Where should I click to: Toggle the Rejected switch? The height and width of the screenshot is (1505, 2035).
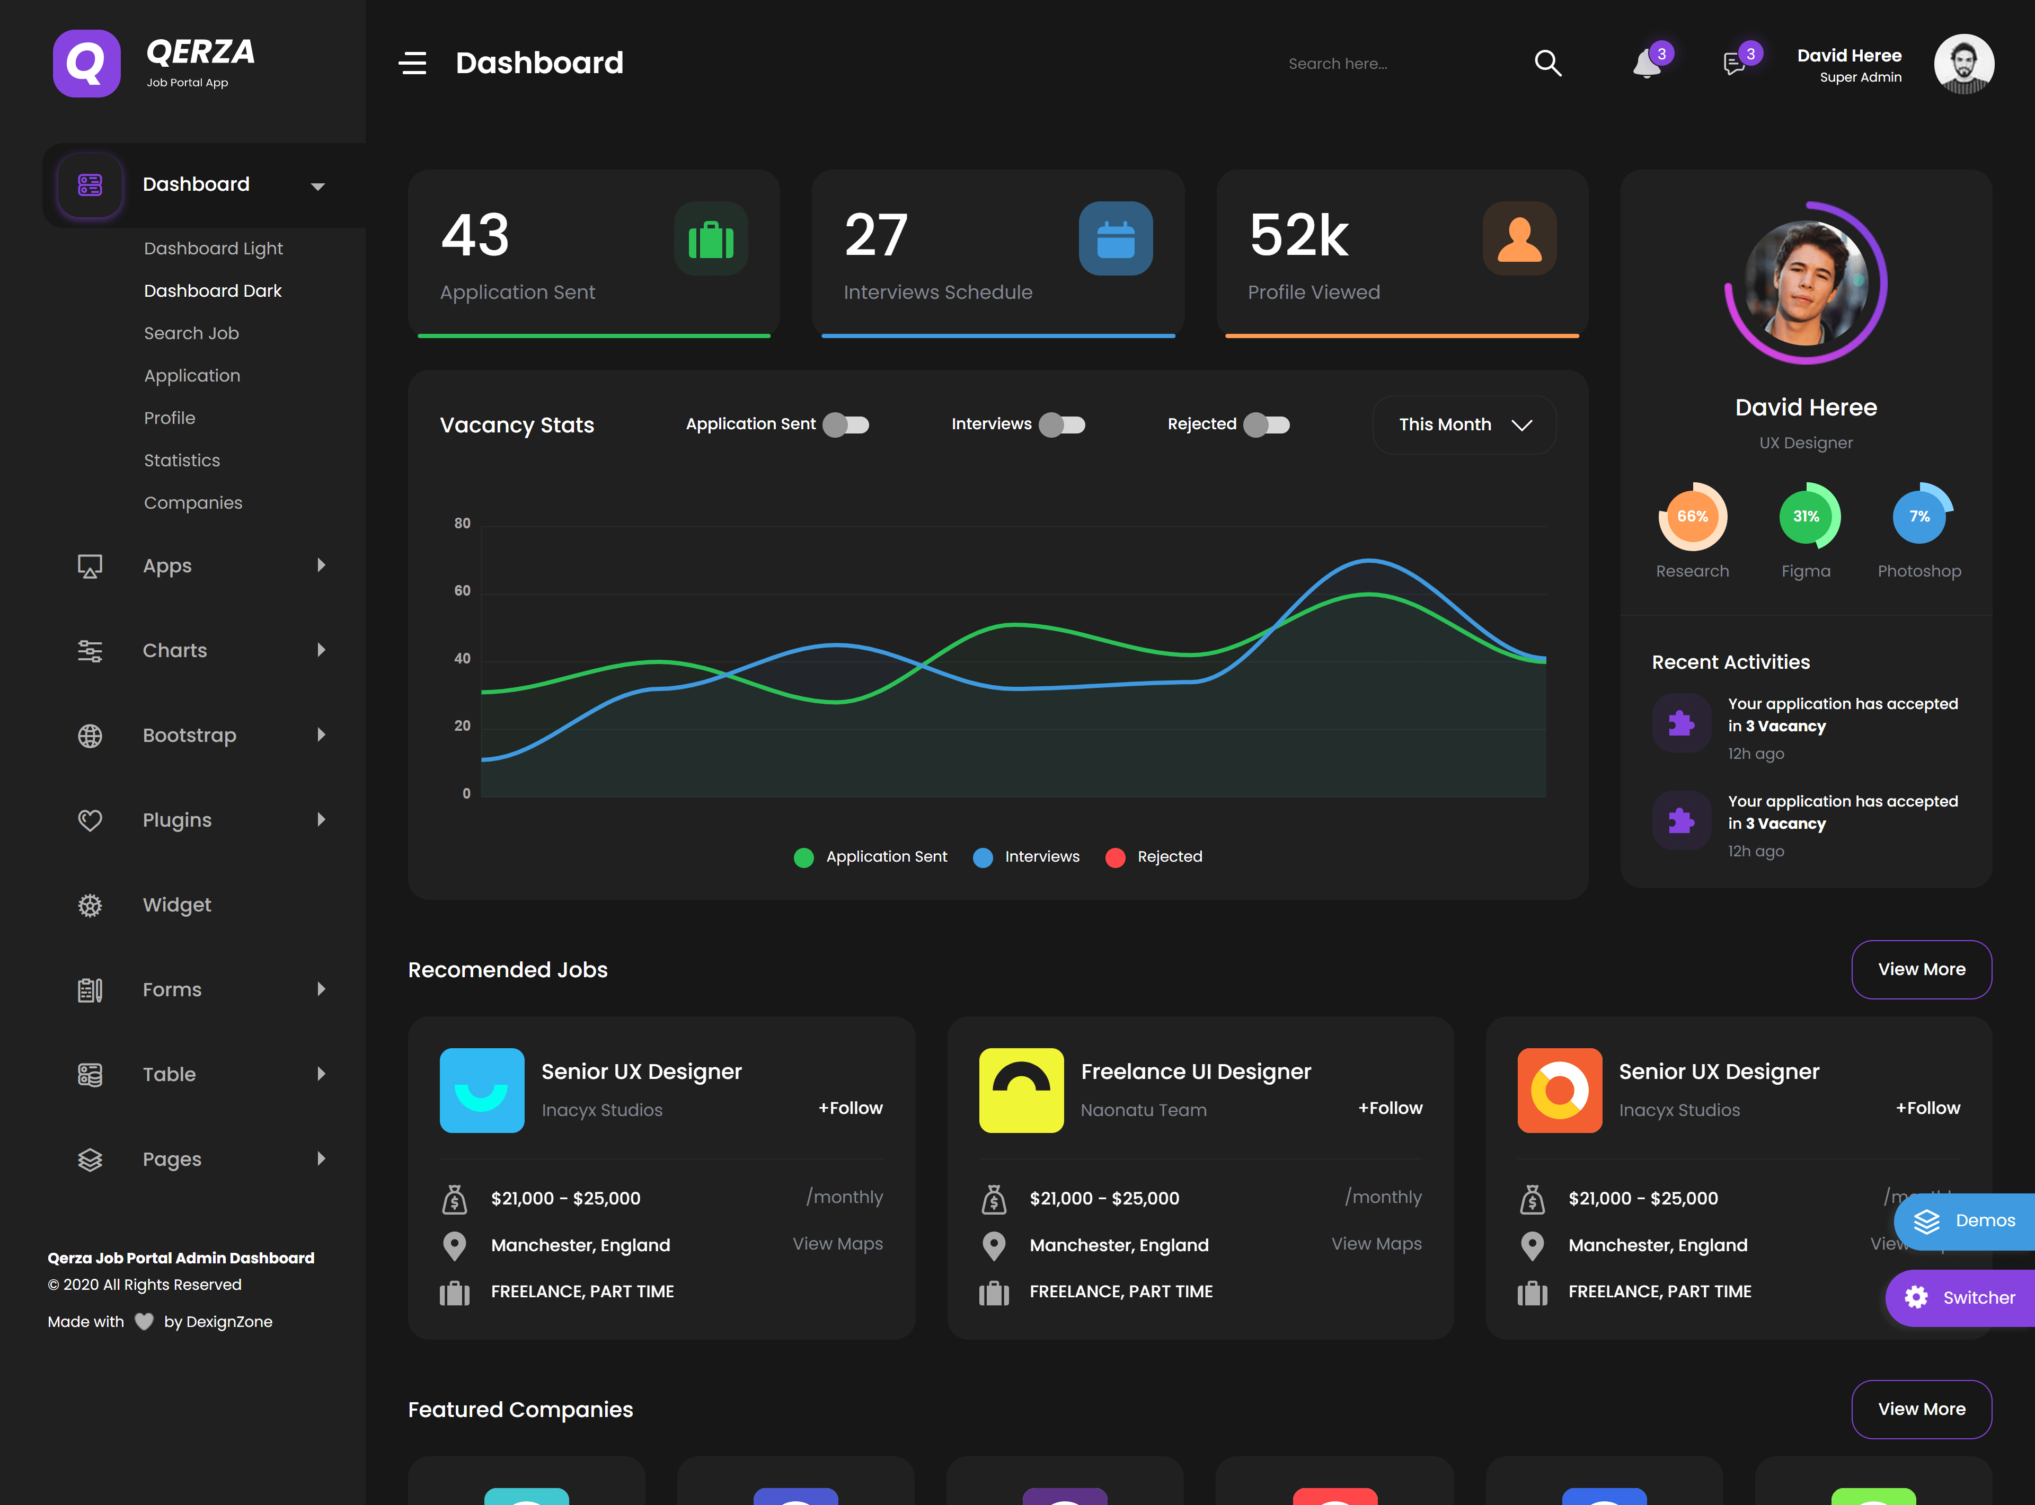point(1267,424)
